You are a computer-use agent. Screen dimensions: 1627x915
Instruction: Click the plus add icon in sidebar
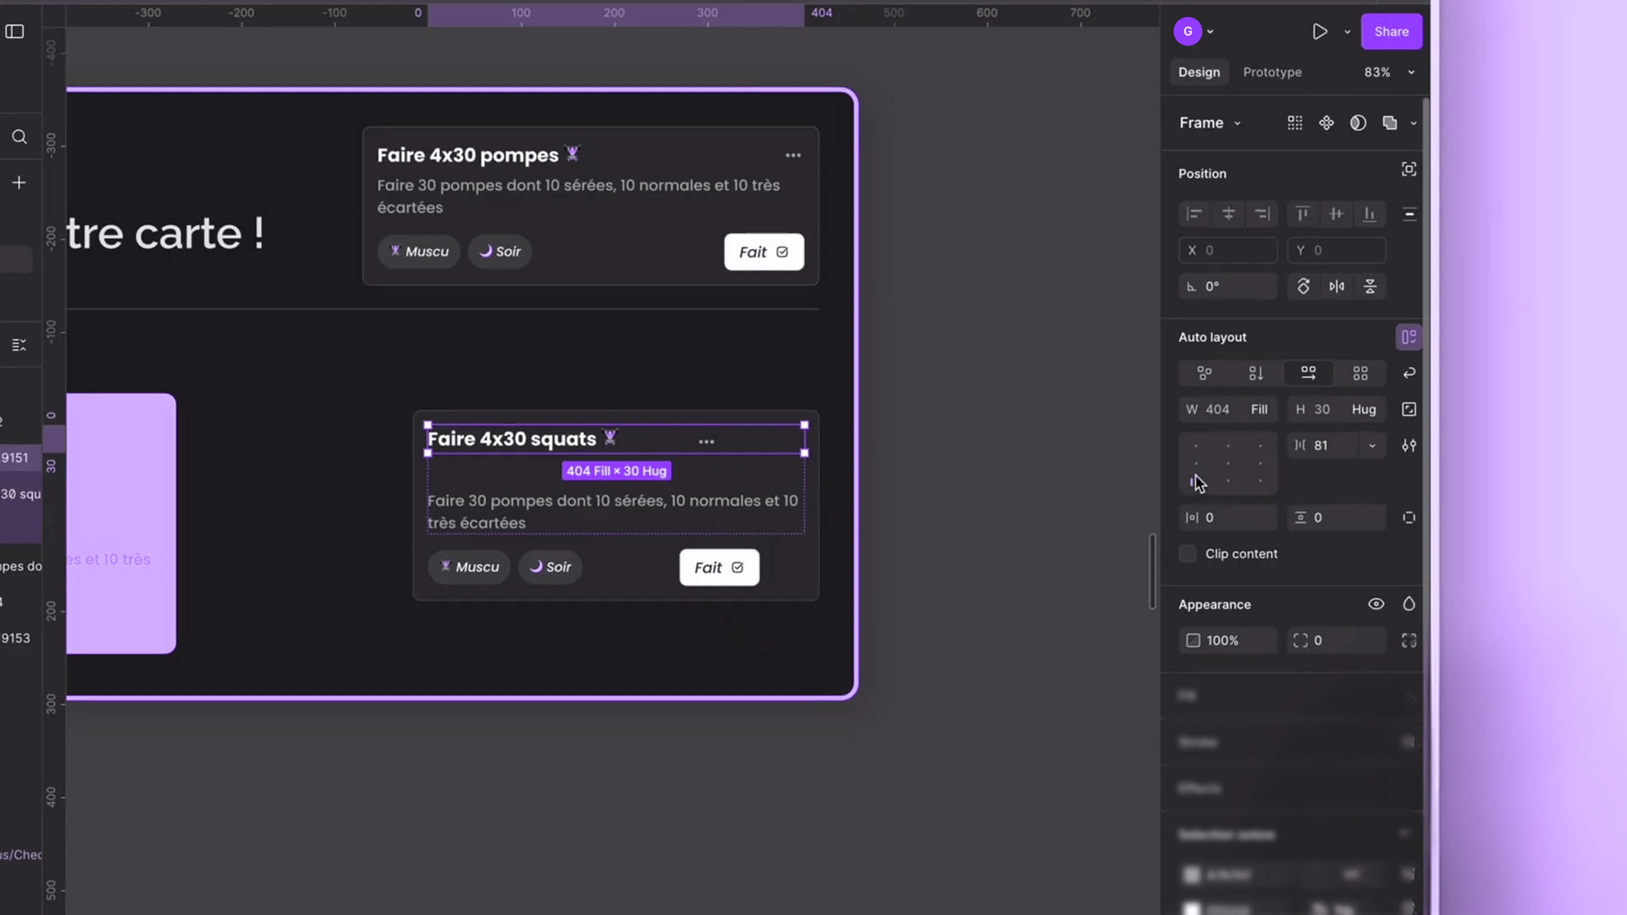coord(19,182)
